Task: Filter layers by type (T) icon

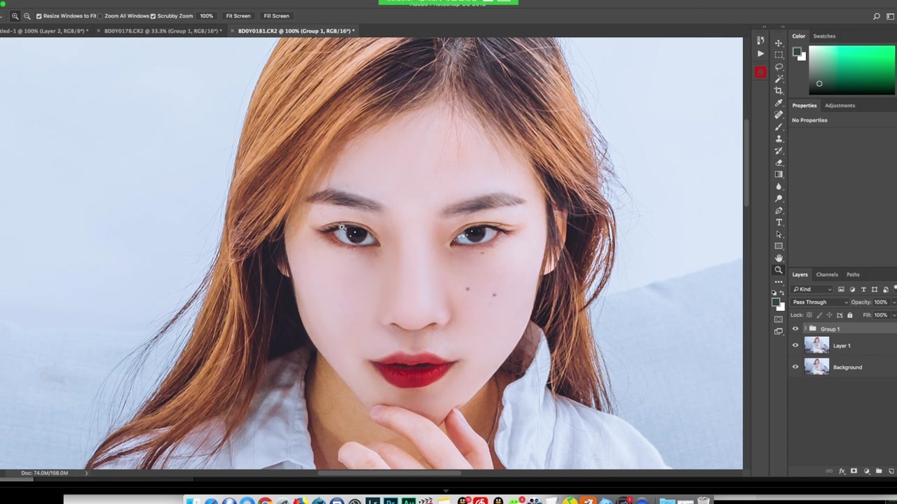Action: pyautogui.click(x=863, y=289)
